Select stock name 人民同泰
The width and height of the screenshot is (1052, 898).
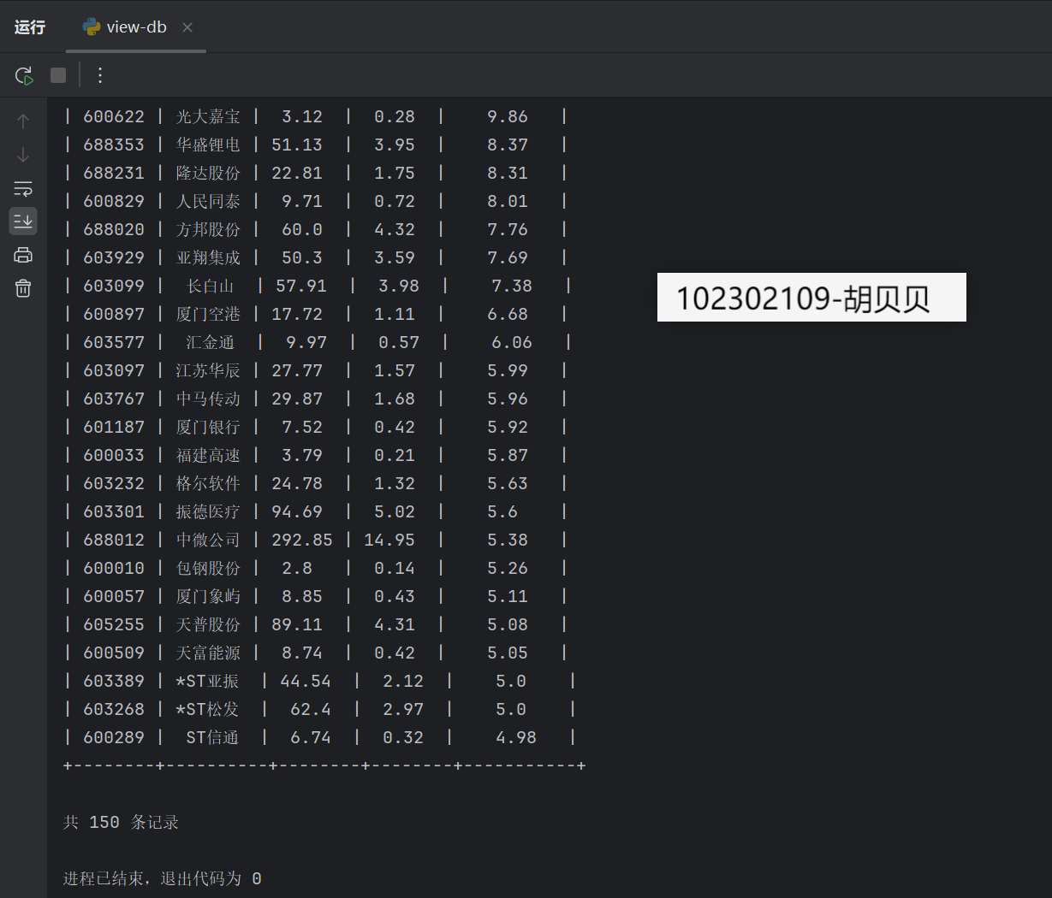click(x=208, y=201)
